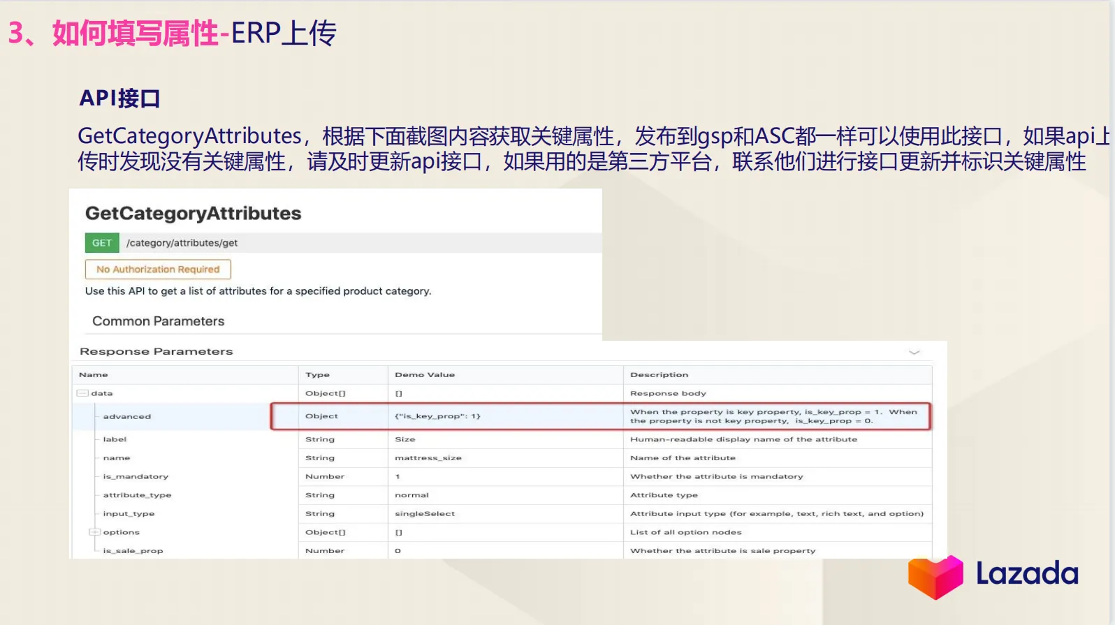This screenshot has width=1115, height=625.
Task: Click 'Name of the attribute' description
Action: tap(683, 458)
